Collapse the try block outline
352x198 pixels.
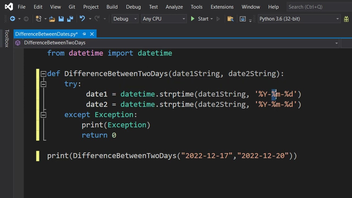(x=43, y=84)
